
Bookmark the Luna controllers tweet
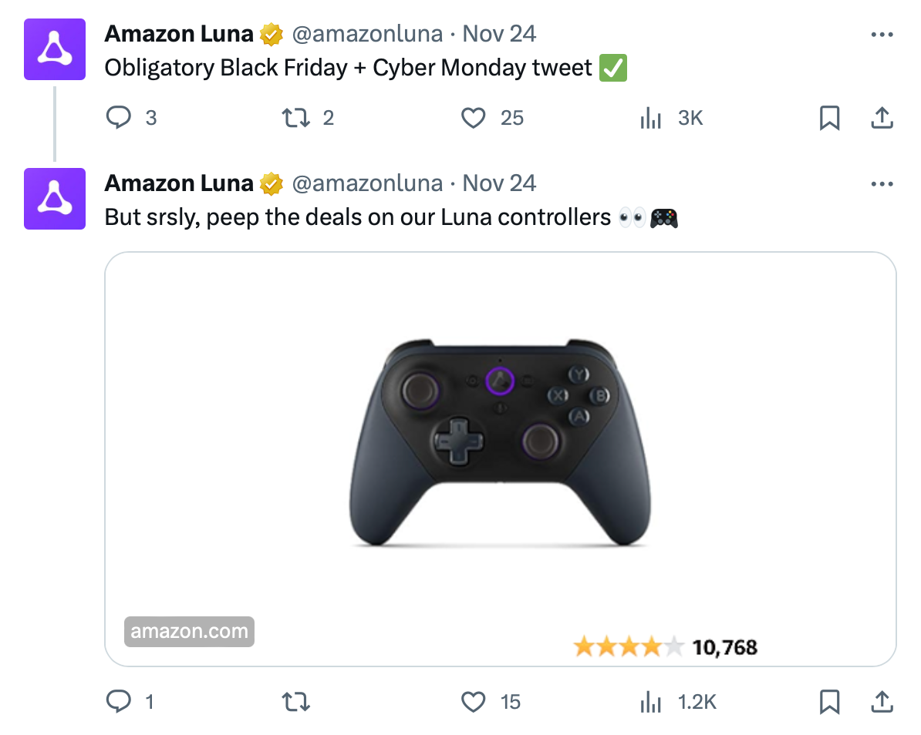[829, 702]
